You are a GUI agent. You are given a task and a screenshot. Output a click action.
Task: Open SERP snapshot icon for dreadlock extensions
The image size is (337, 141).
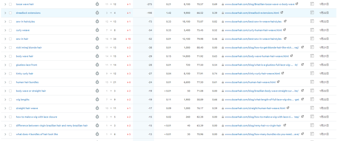[312, 13]
